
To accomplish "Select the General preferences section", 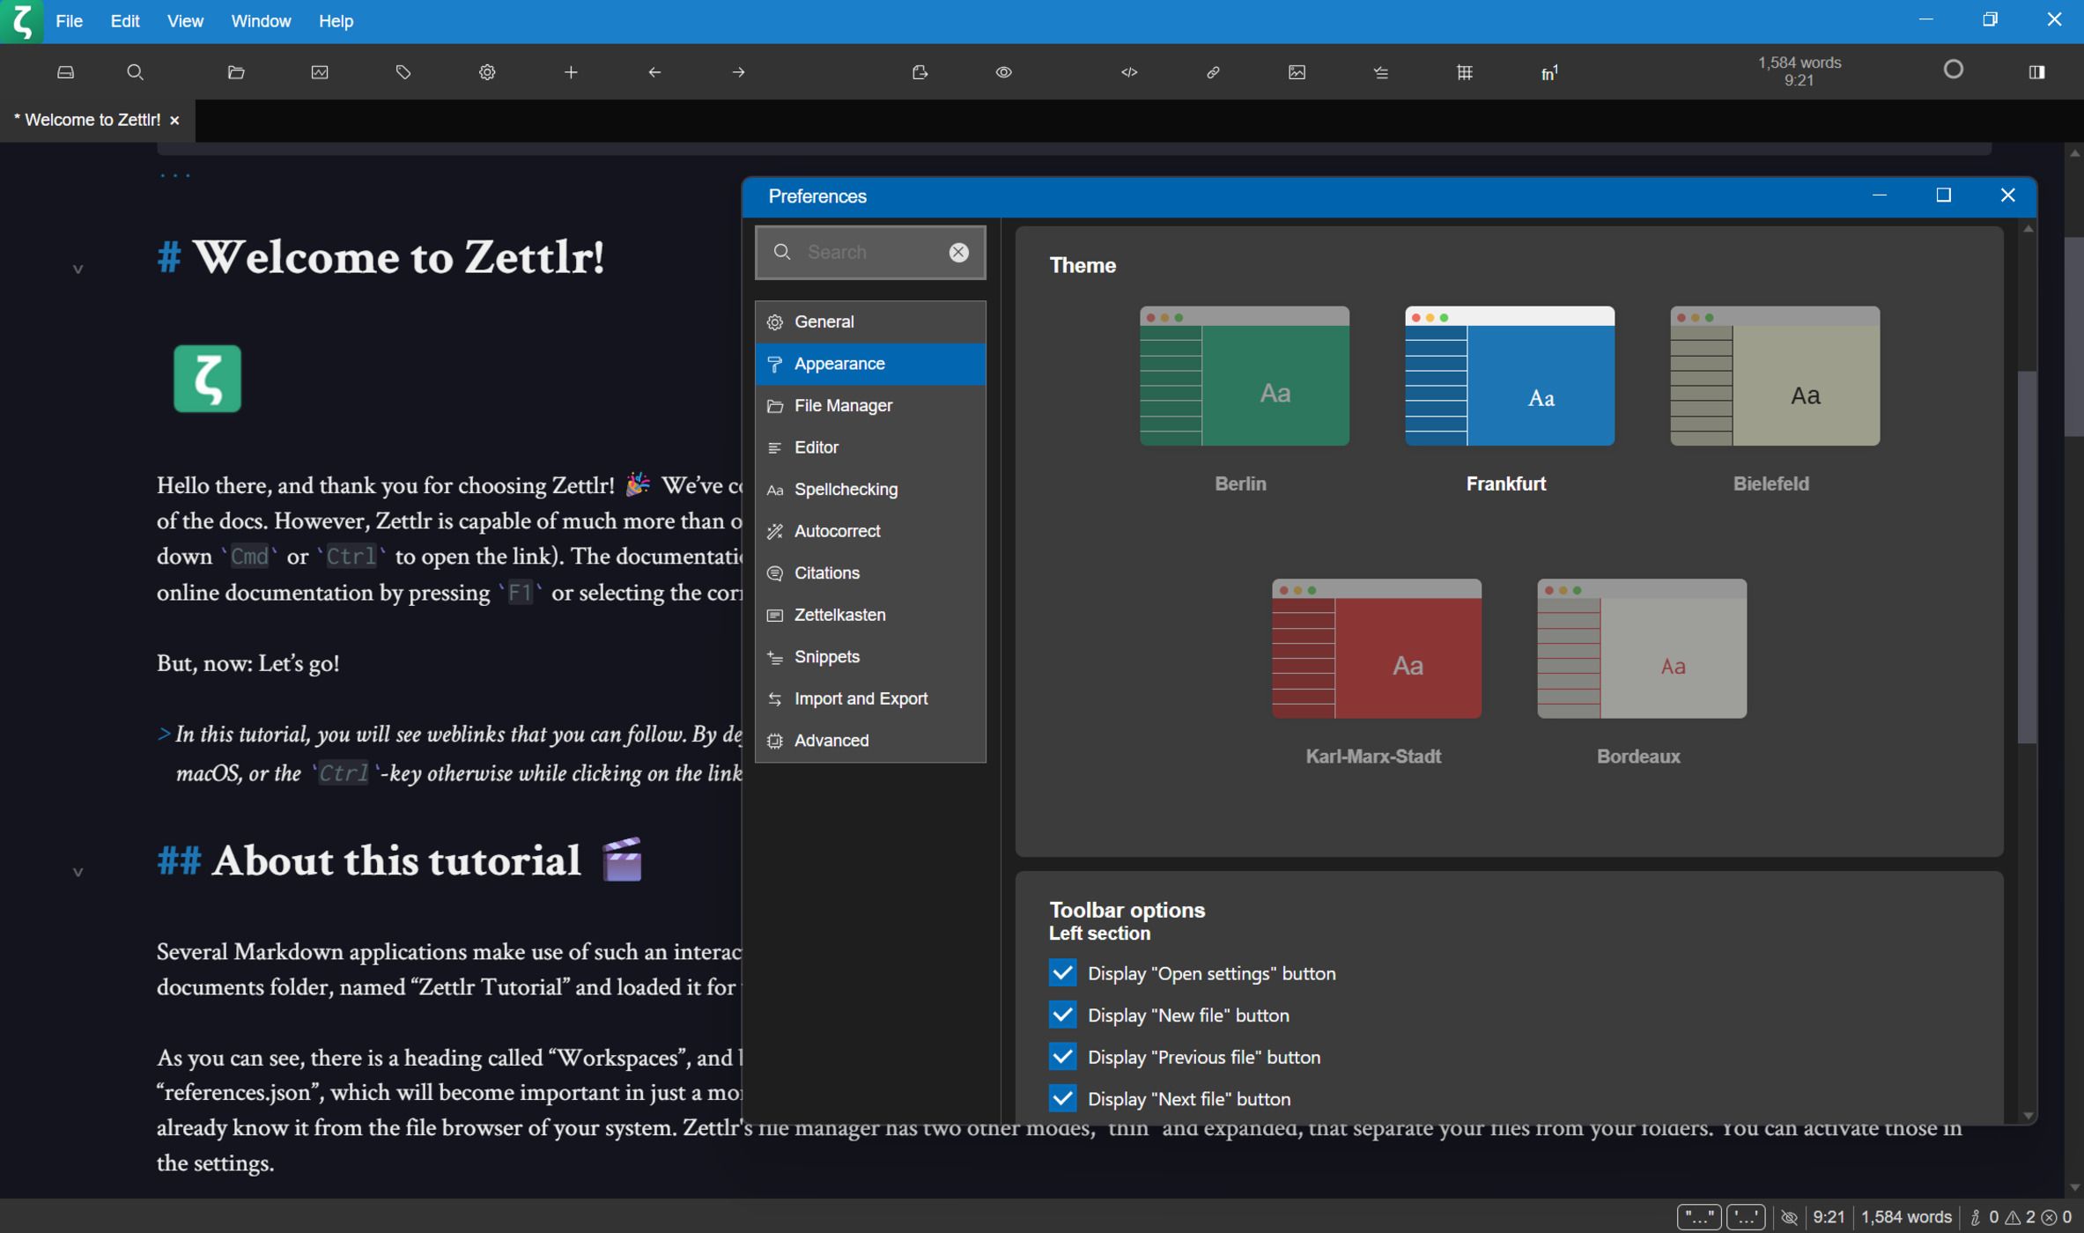I will [869, 321].
